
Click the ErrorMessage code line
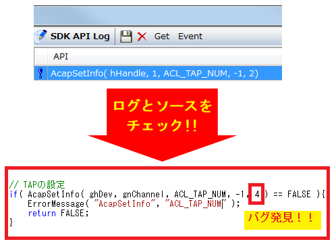coord(134,204)
